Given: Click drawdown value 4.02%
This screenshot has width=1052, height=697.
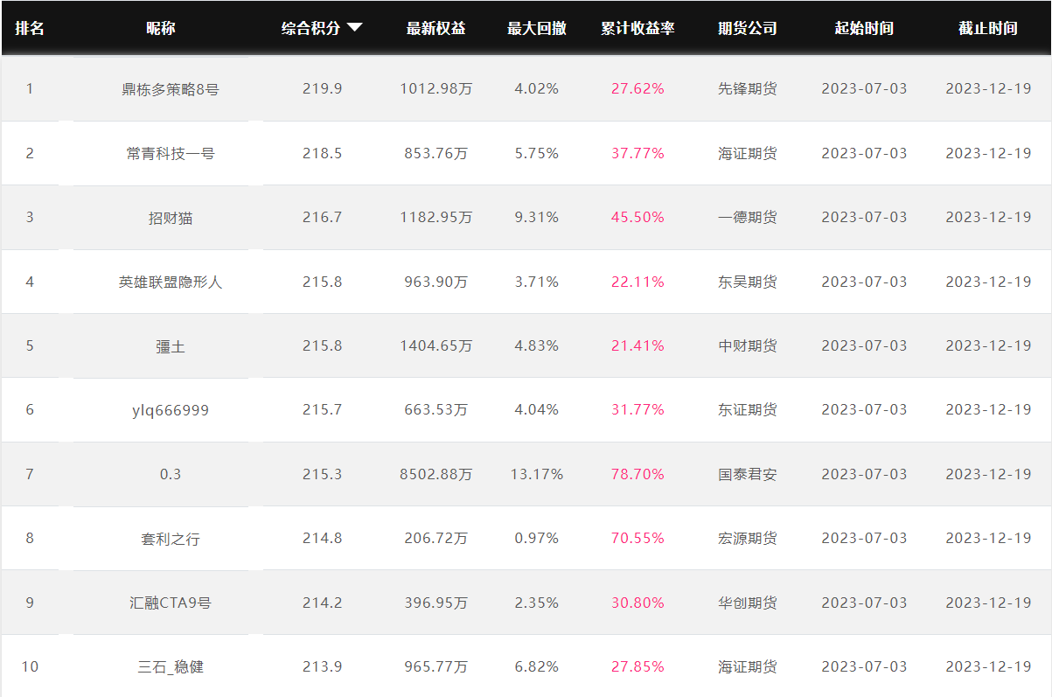Looking at the screenshot, I should point(537,88).
